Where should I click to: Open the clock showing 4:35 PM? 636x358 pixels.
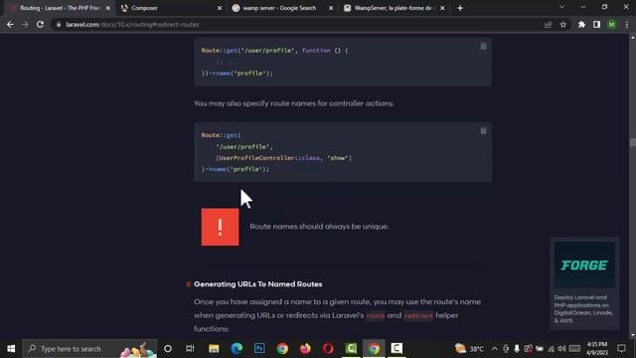click(597, 349)
